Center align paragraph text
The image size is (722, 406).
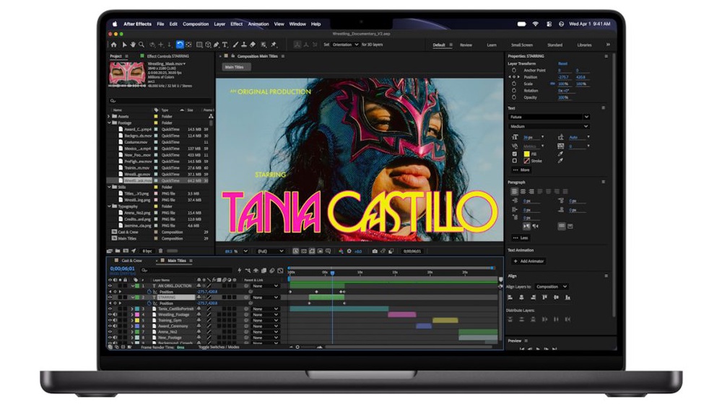523,191
